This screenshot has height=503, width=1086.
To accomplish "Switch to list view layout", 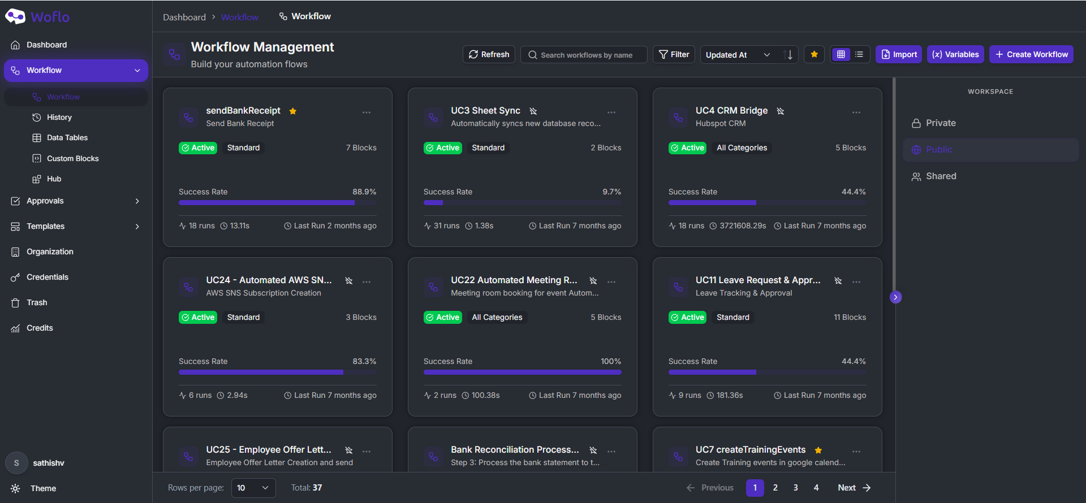I will (859, 54).
